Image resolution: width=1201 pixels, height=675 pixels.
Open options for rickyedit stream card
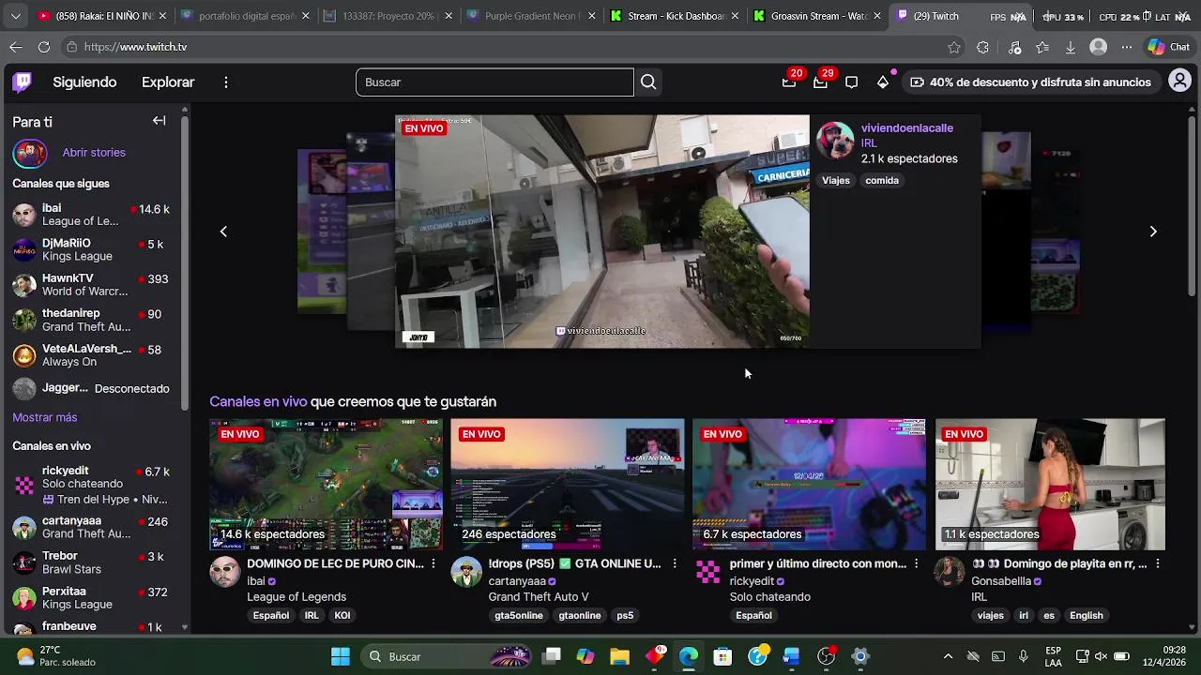tap(916, 563)
